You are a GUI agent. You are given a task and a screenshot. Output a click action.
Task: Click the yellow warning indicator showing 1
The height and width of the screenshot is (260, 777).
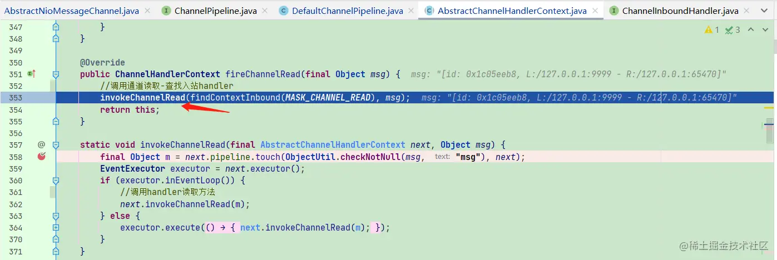coord(711,30)
